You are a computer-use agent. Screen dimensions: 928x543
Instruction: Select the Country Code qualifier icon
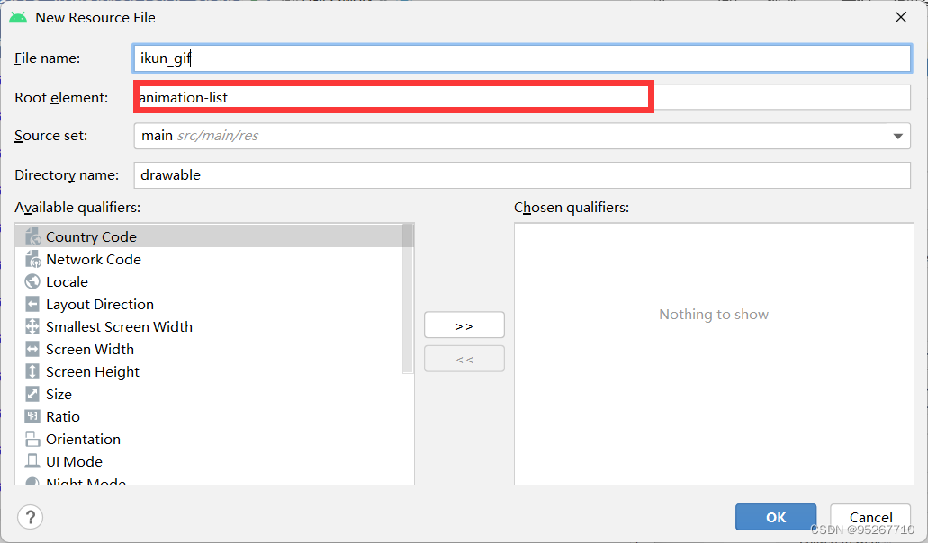[x=32, y=237]
